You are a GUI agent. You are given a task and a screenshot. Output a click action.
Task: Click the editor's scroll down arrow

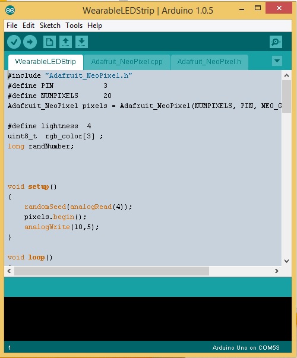pyautogui.click(x=286, y=261)
